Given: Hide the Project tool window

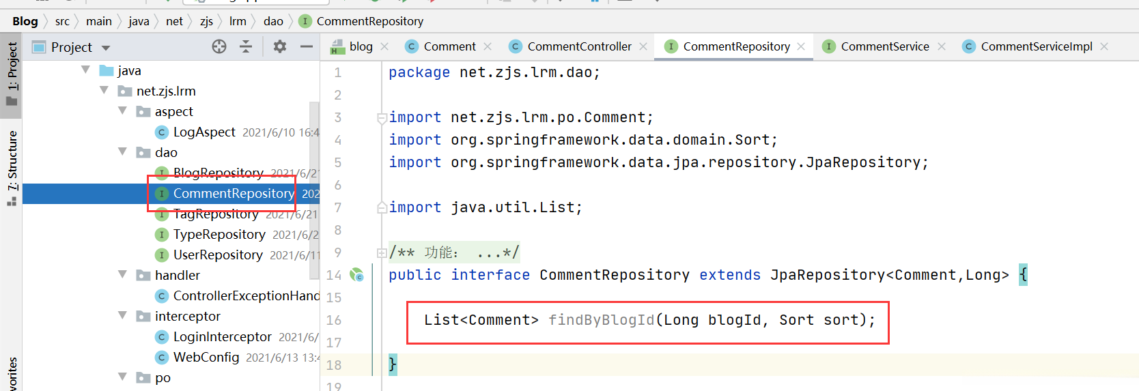Looking at the screenshot, I should [307, 46].
